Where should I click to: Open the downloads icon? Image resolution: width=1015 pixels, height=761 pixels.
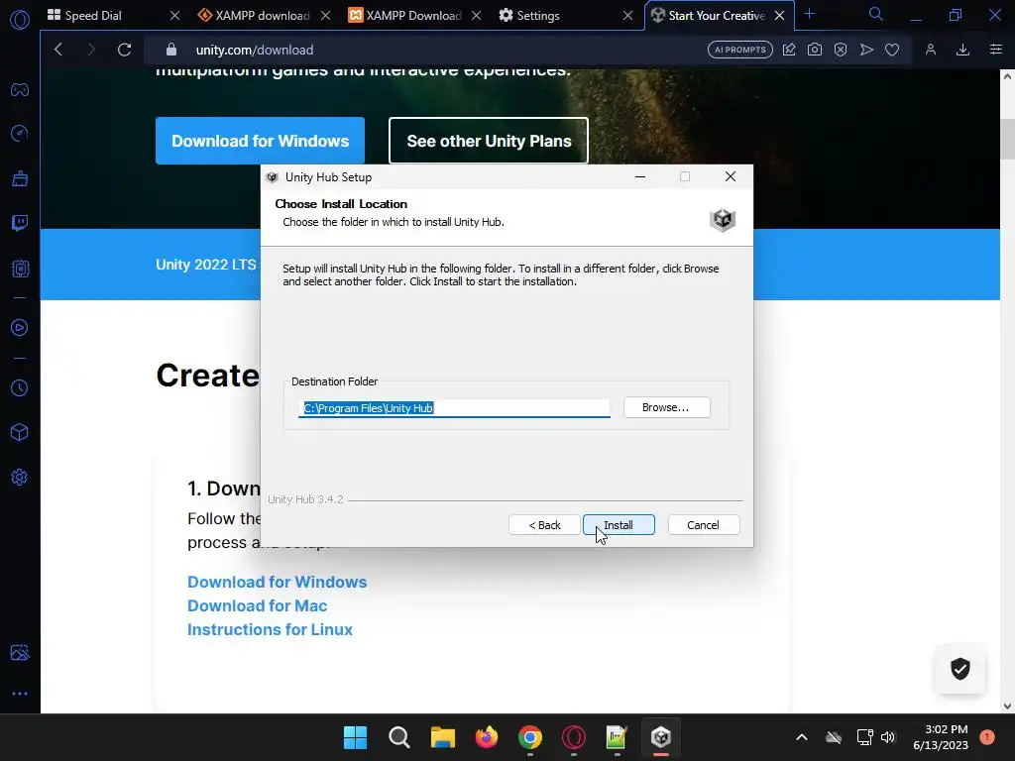point(962,50)
